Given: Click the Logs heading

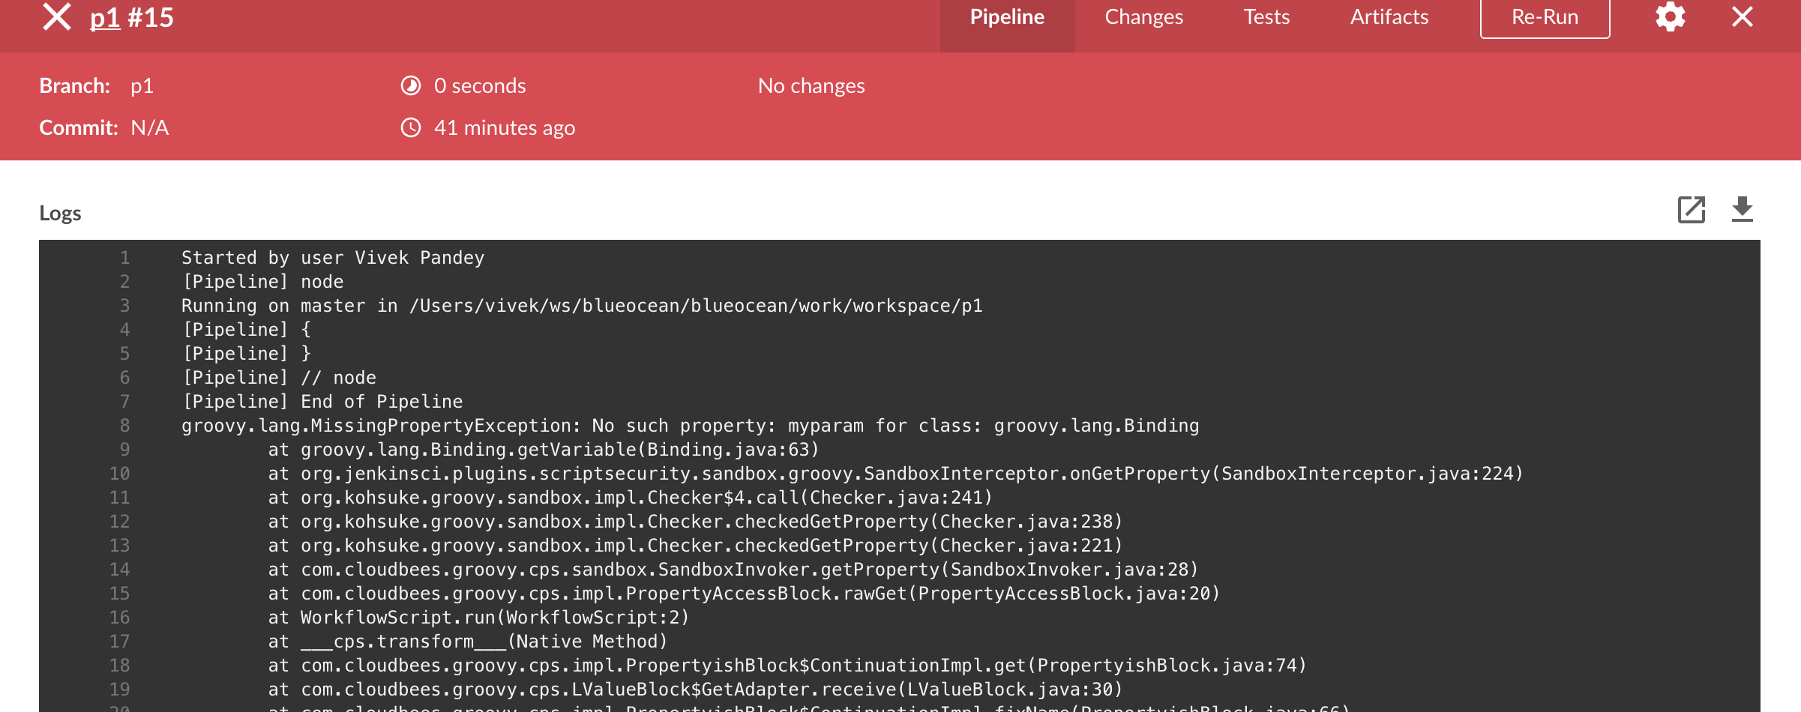Looking at the screenshot, I should click(60, 214).
